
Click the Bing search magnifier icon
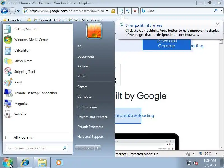point(216,10)
